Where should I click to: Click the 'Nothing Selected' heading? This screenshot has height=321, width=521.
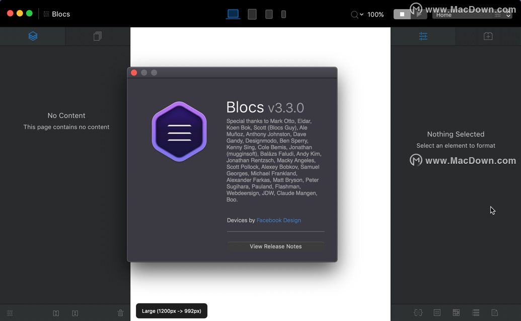pyautogui.click(x=456, y=134)
